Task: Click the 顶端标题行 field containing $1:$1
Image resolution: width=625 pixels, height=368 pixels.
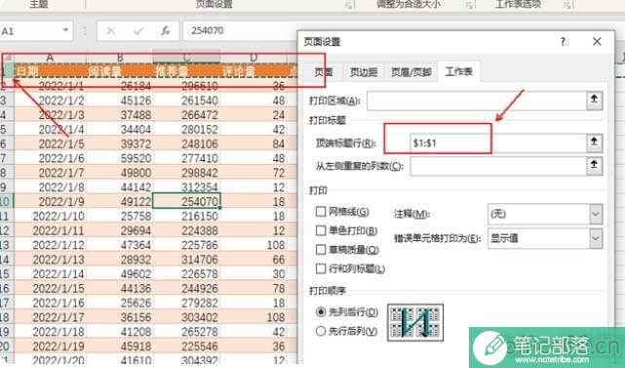Action: click(x=497, y=143)
